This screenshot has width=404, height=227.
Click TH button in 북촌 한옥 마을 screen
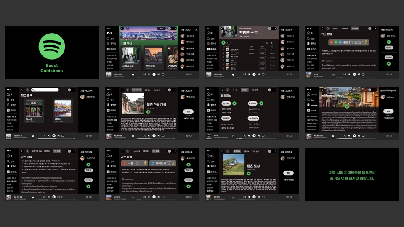pos(189,111)
